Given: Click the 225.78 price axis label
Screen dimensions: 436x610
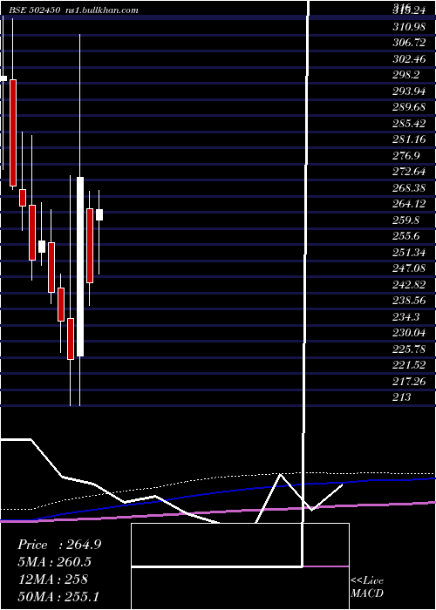Looking at the screenshot, I should click(409, 349).
